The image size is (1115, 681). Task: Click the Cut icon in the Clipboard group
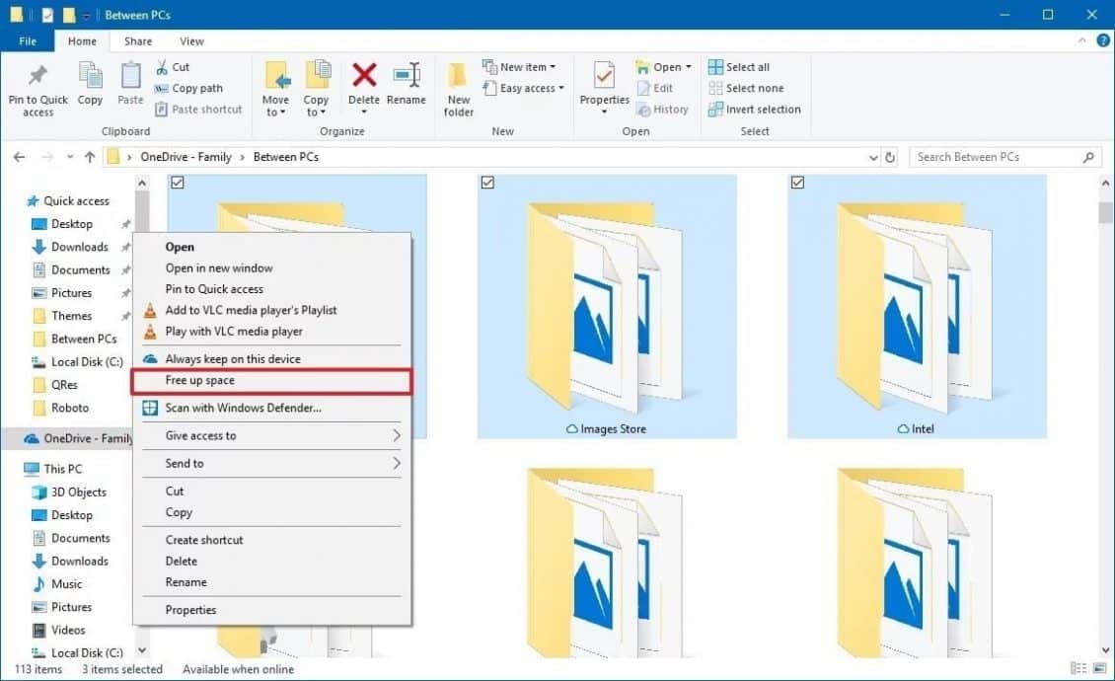pyautogui.click(x=174, y=66)
